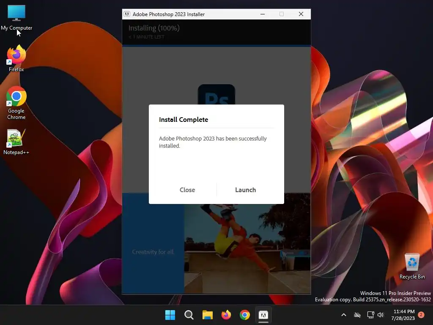Click the 'Installing (100%)' status text
433x325 pixels.
click(154, 28)
